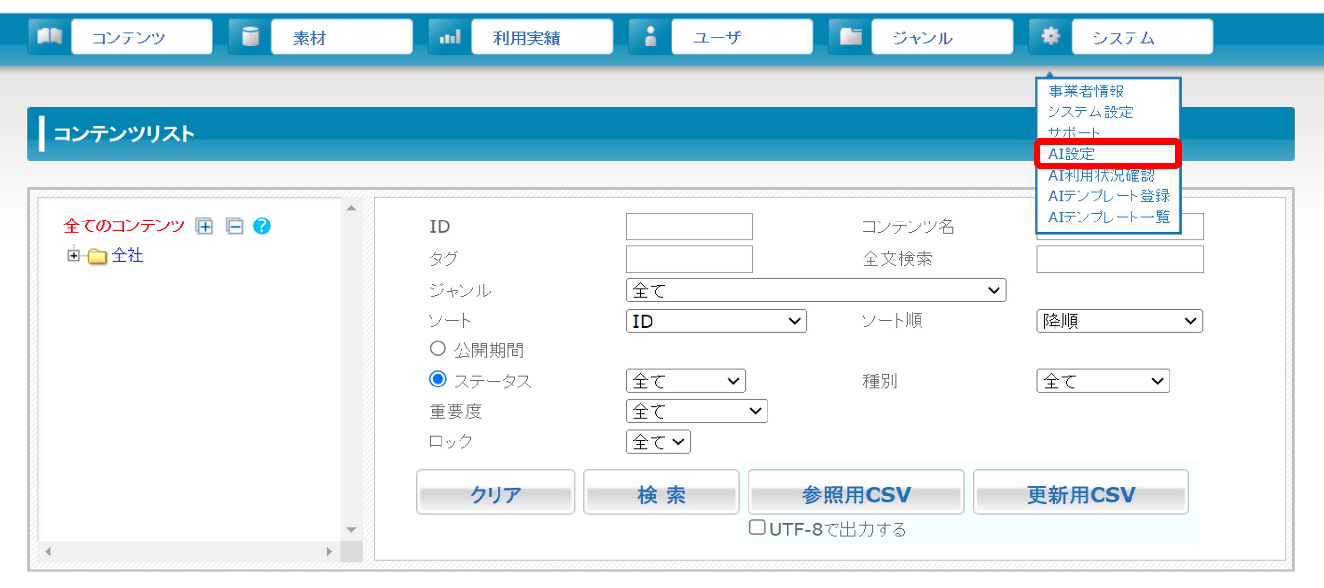Click the folder icon beside ジャンル

(851, 37)
